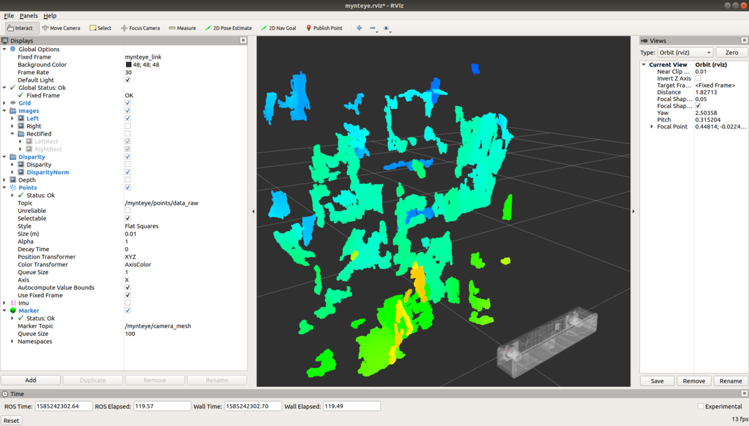Expand the Namespaces entry

coord(12,341)
